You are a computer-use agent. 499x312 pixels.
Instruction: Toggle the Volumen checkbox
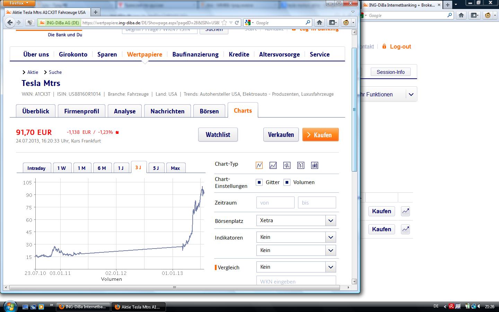287,182
